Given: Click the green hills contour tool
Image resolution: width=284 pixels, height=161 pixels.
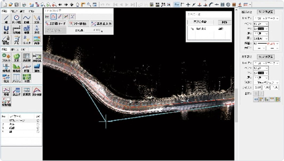Looking at the screenshot, I should click(17, 68).
